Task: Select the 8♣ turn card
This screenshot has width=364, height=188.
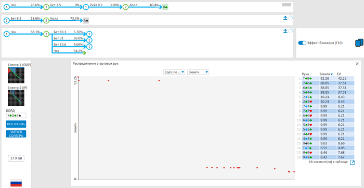Action: click(x=165, y=7)
